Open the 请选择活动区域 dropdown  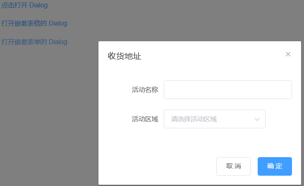[x=215, y=119]
